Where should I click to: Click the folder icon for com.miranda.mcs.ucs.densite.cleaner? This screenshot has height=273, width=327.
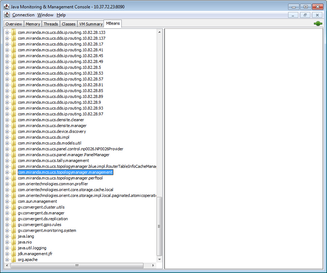[14, 120]
